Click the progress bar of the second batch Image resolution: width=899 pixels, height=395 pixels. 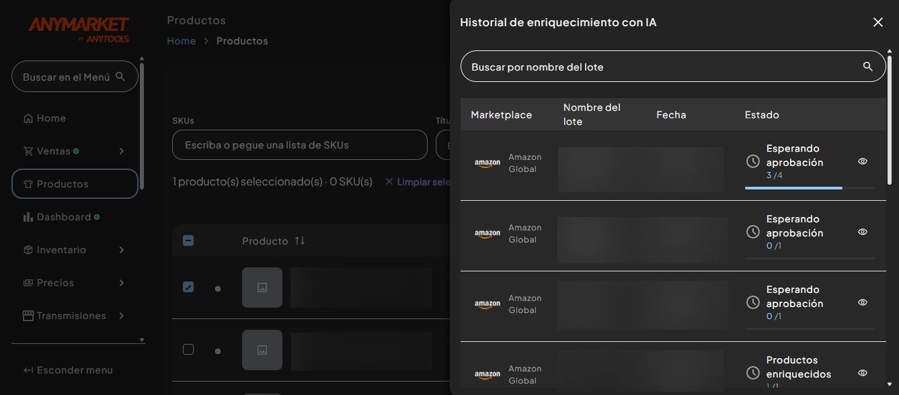coord(810,258)
